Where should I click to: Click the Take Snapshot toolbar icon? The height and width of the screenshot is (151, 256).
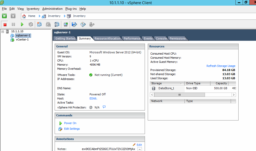(39, 25)
